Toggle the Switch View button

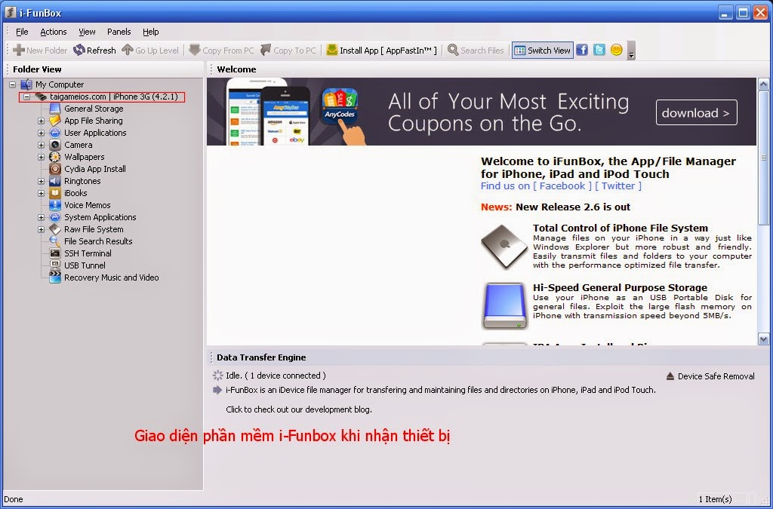pyautogui.click(x=542, y=51)
